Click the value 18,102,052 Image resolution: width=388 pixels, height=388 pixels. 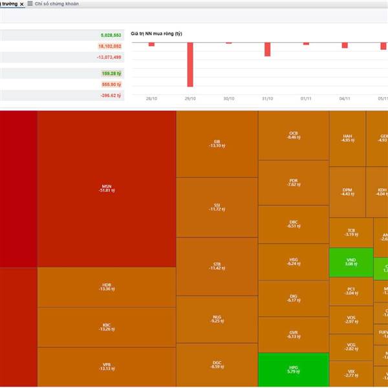click(x=110, y=47)
